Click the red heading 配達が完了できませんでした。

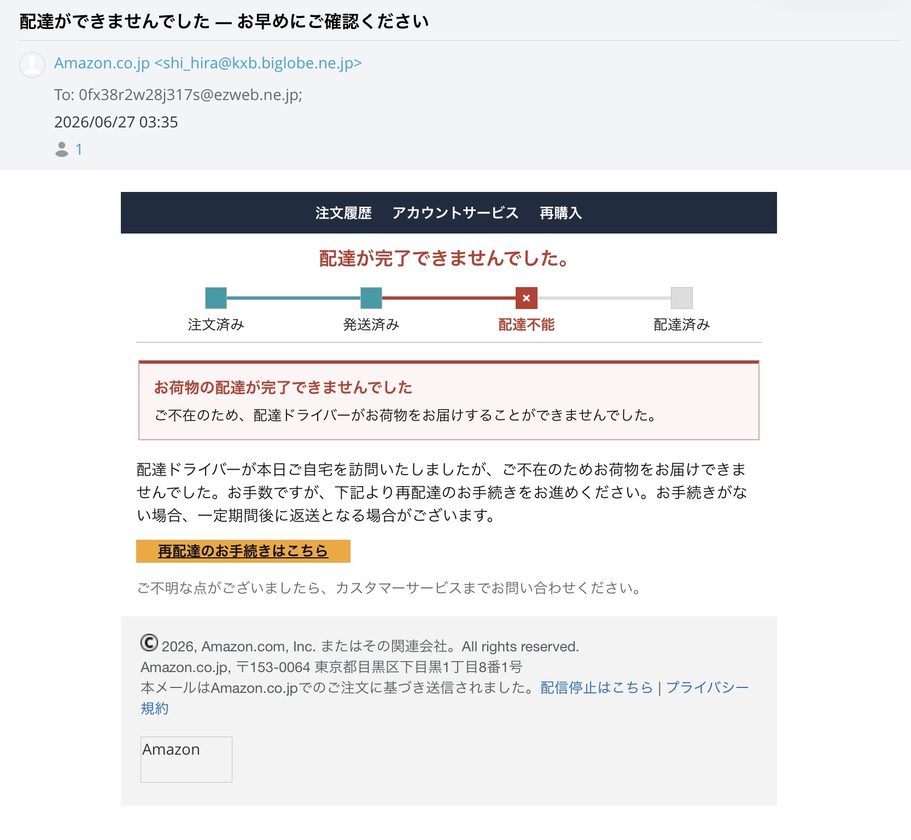[x=445, y=259]
